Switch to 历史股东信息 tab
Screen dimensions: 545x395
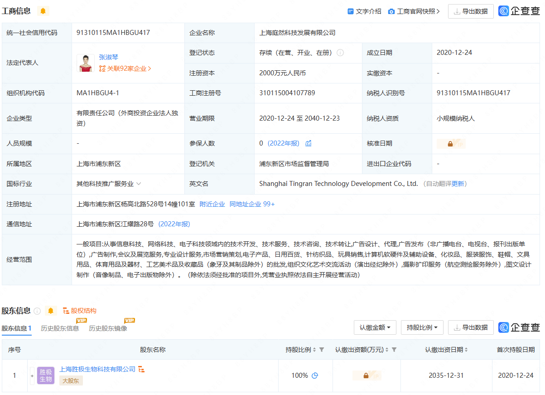[x=60, y=328]
